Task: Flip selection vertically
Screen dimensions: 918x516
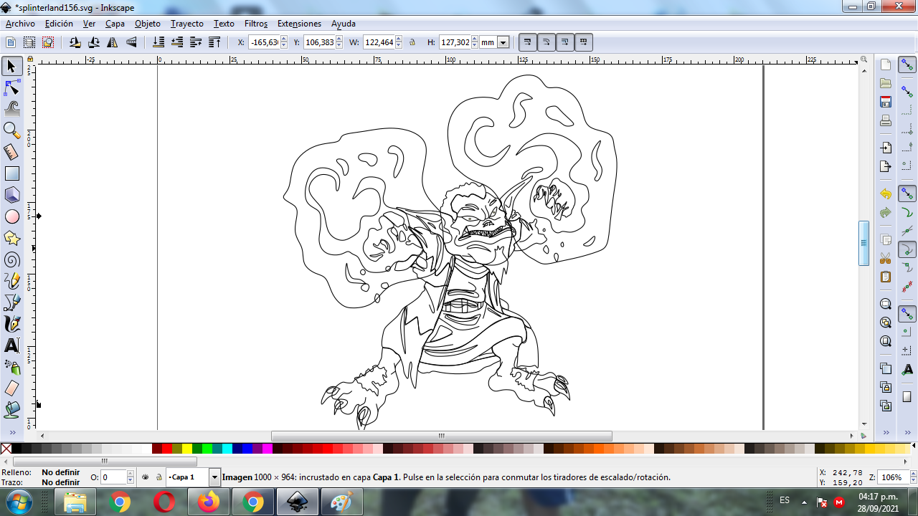Action: (131, 42)
